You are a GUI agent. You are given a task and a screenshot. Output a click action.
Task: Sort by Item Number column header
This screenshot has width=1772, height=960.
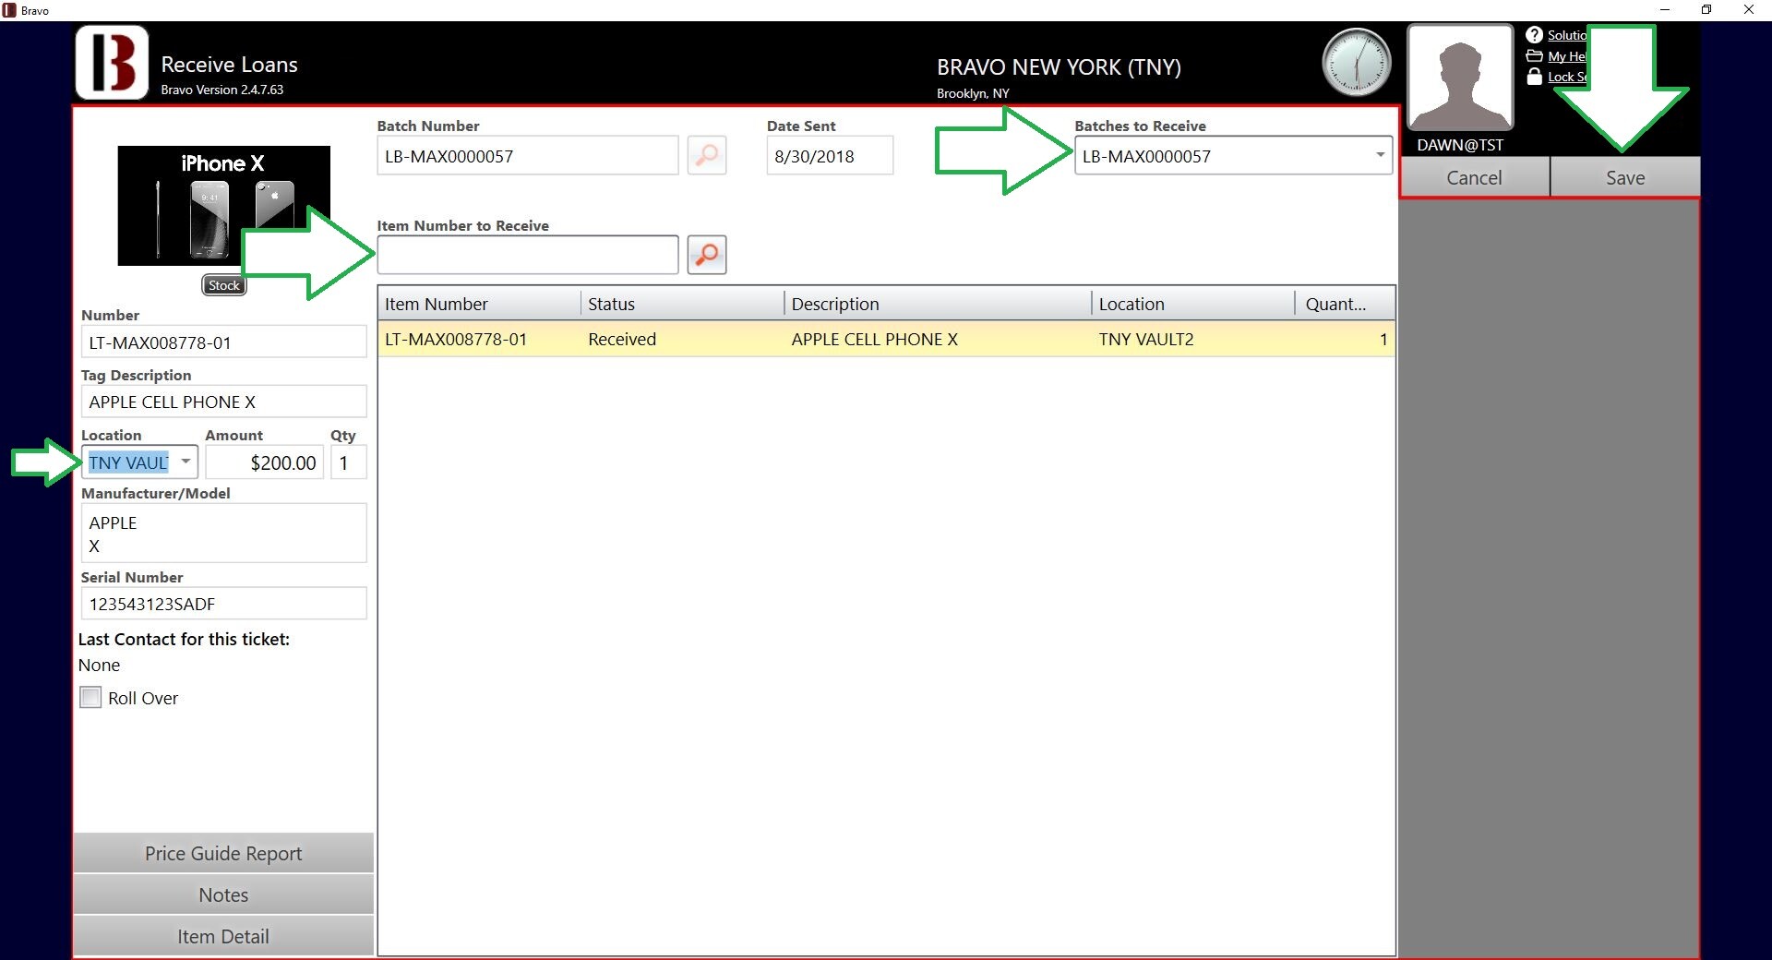click(479, 304)
